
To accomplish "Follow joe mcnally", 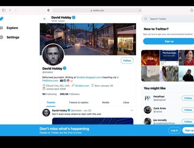I will tap(188, 122).
